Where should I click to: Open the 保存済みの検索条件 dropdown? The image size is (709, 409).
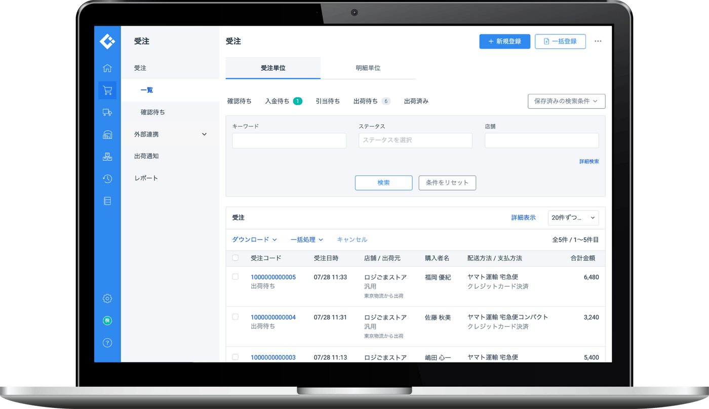[566, 101]
